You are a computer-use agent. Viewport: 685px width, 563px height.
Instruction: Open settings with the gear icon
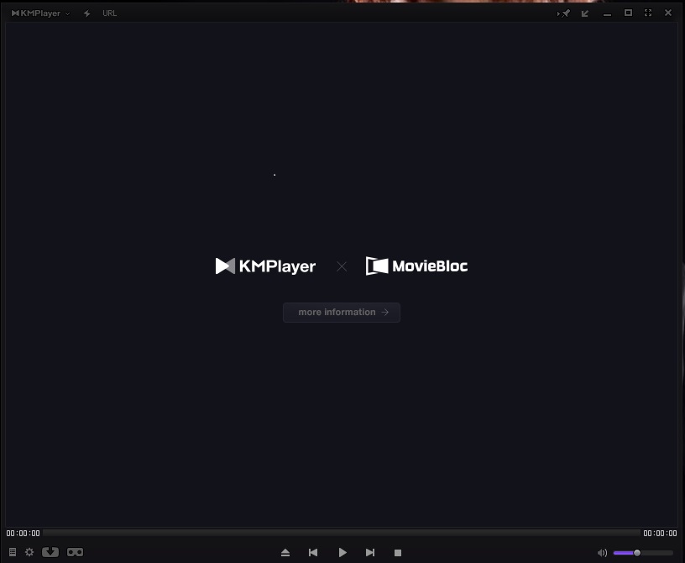click(x=29, y=552)
